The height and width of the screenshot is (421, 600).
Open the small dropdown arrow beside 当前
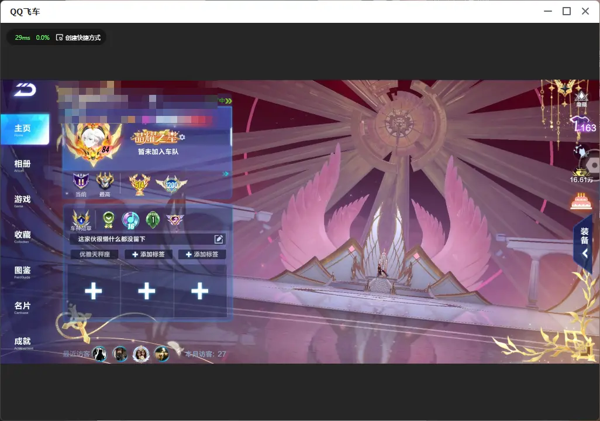click(x=67, y=194)
